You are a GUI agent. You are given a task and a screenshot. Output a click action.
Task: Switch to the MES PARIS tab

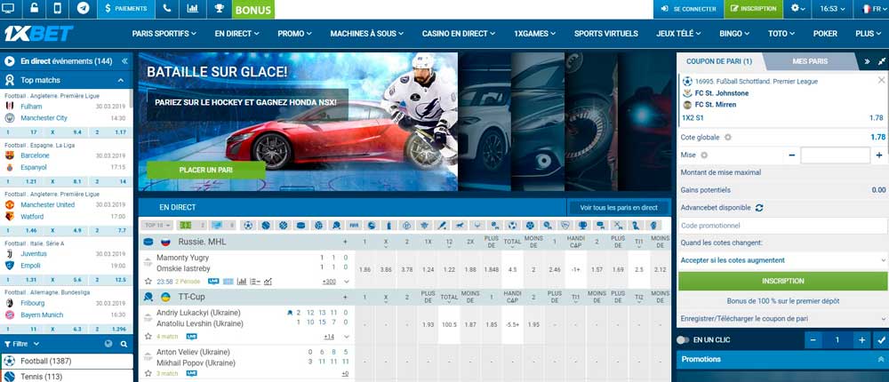(810, 61)
